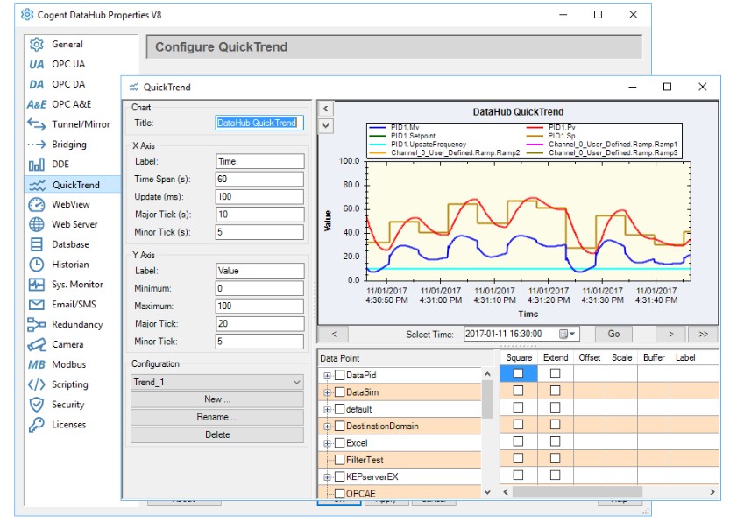Check the default data point checkbox
This screenshot has height=522, width=737.
[339, 409]
